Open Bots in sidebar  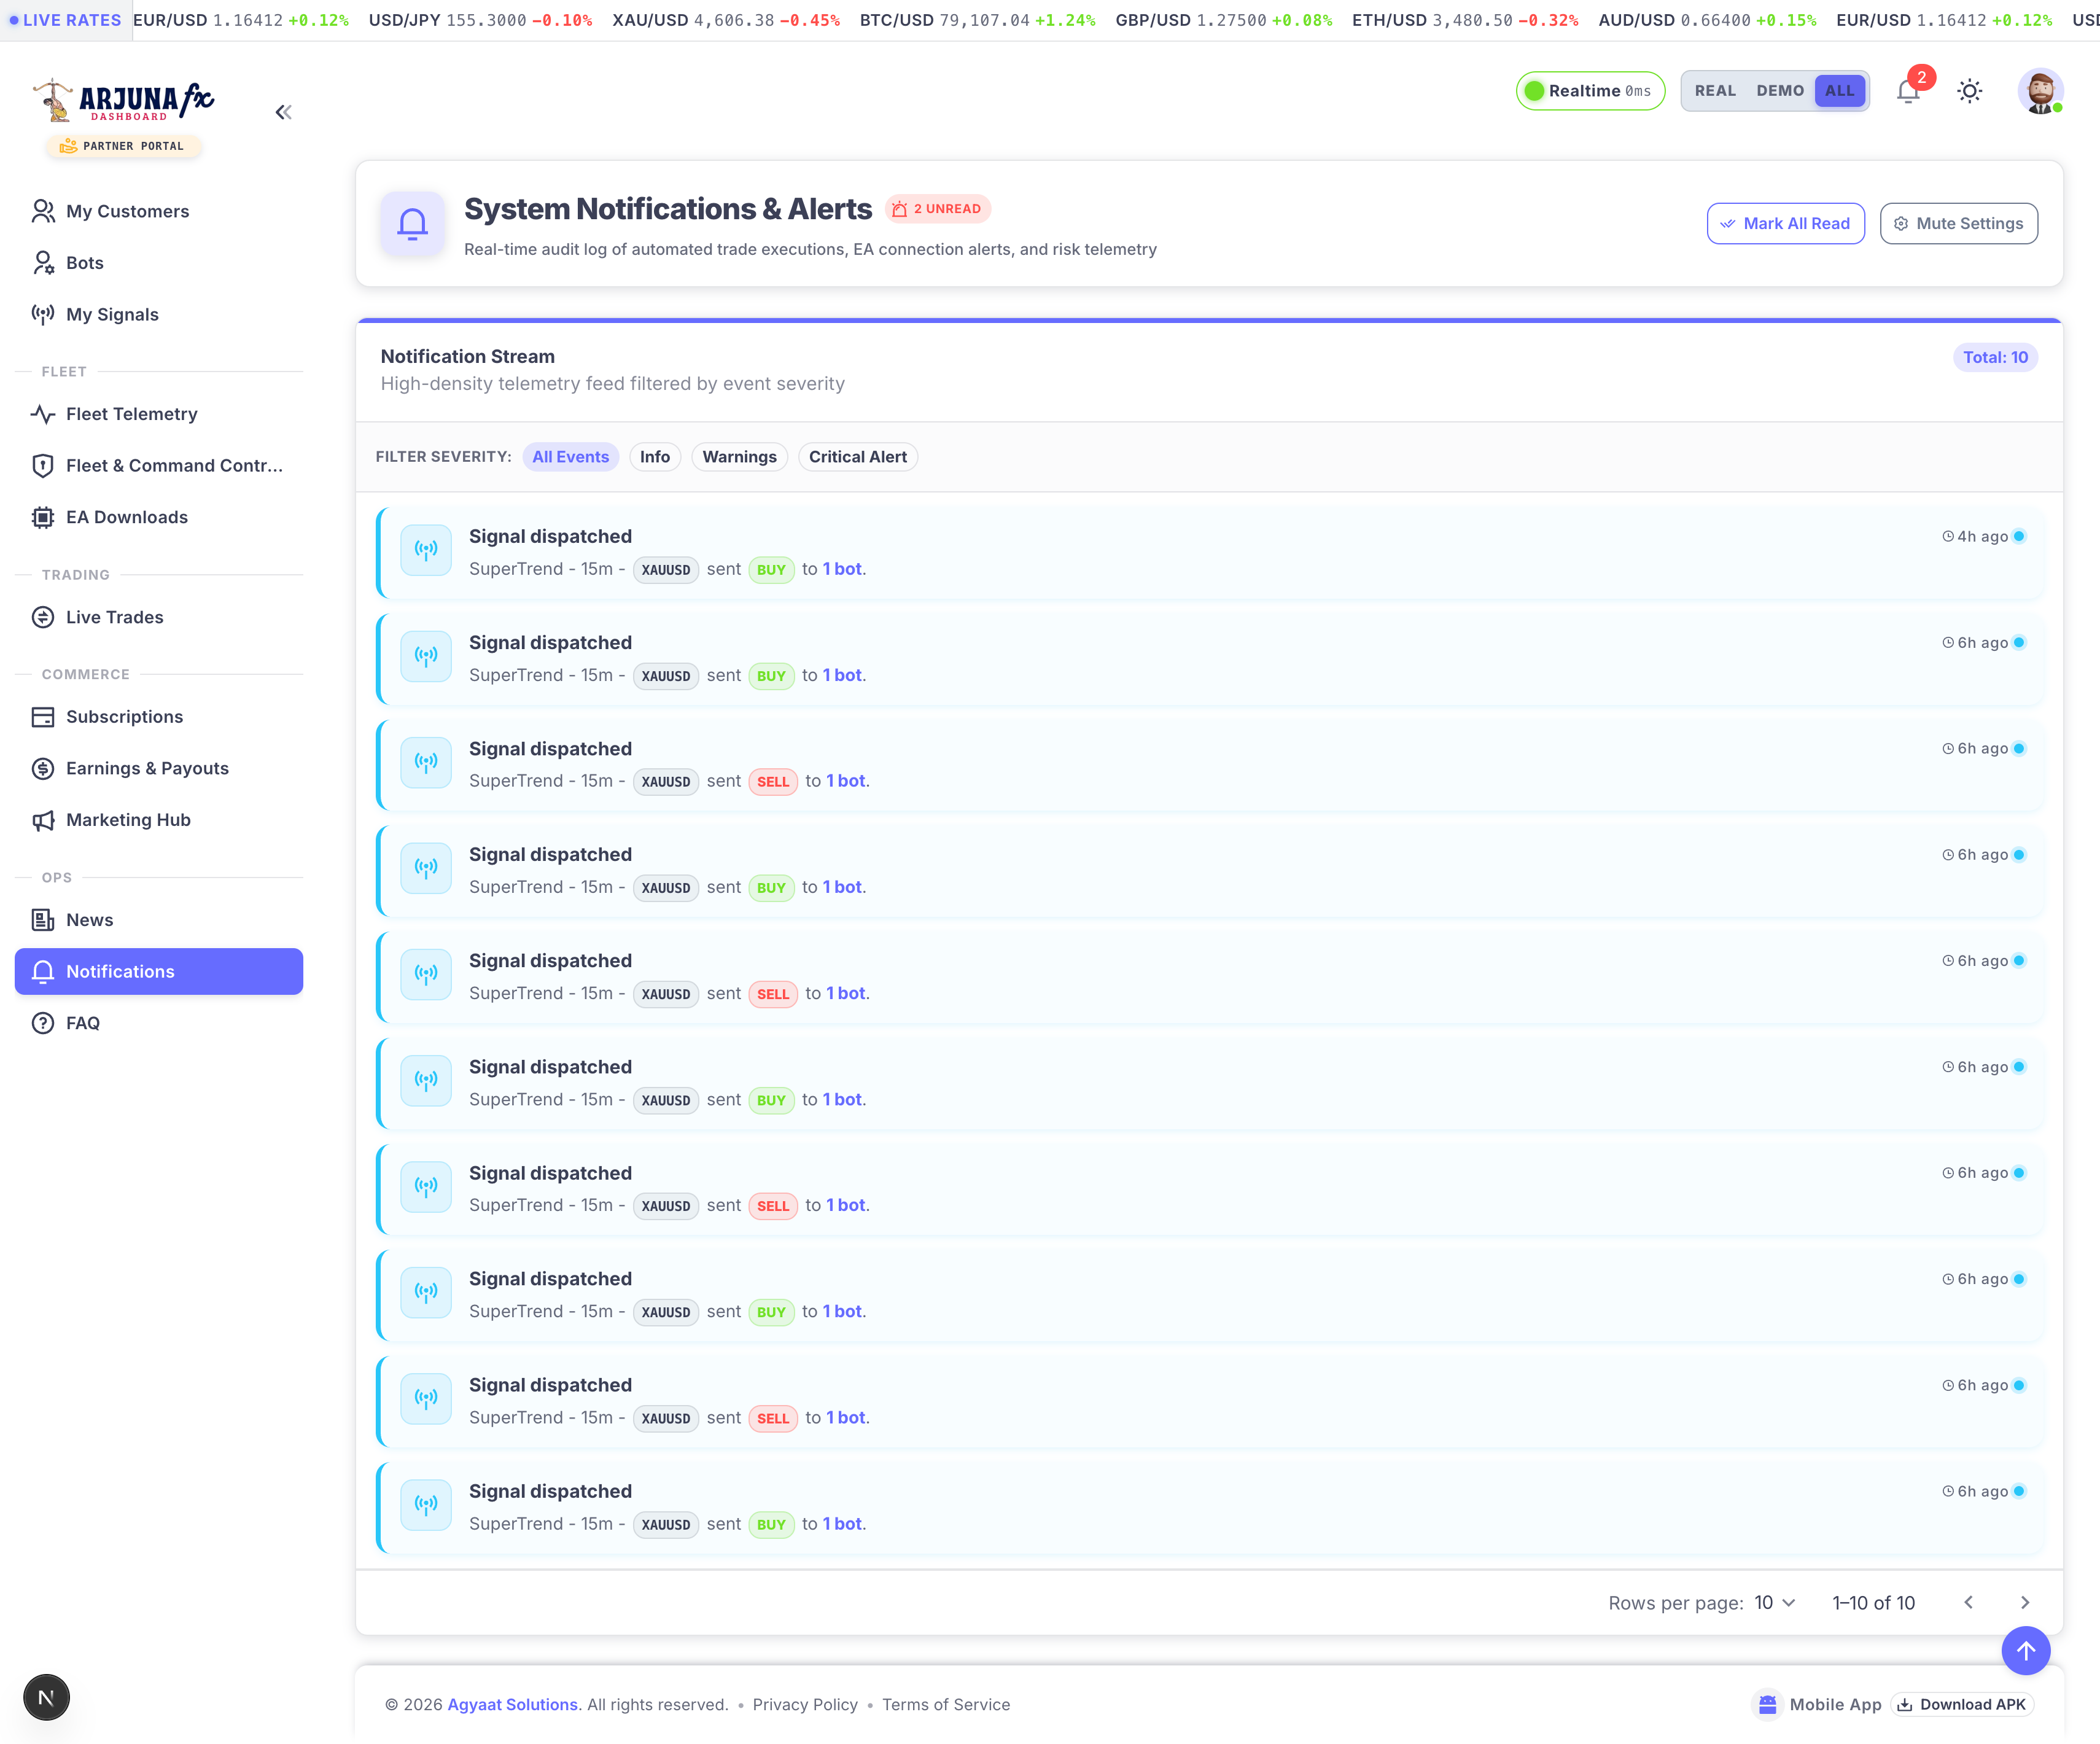click(159, 262)
